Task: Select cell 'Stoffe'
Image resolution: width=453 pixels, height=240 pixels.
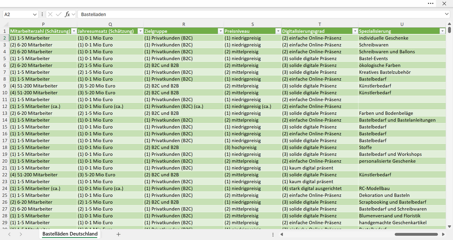Action: [x=402, y=147]
